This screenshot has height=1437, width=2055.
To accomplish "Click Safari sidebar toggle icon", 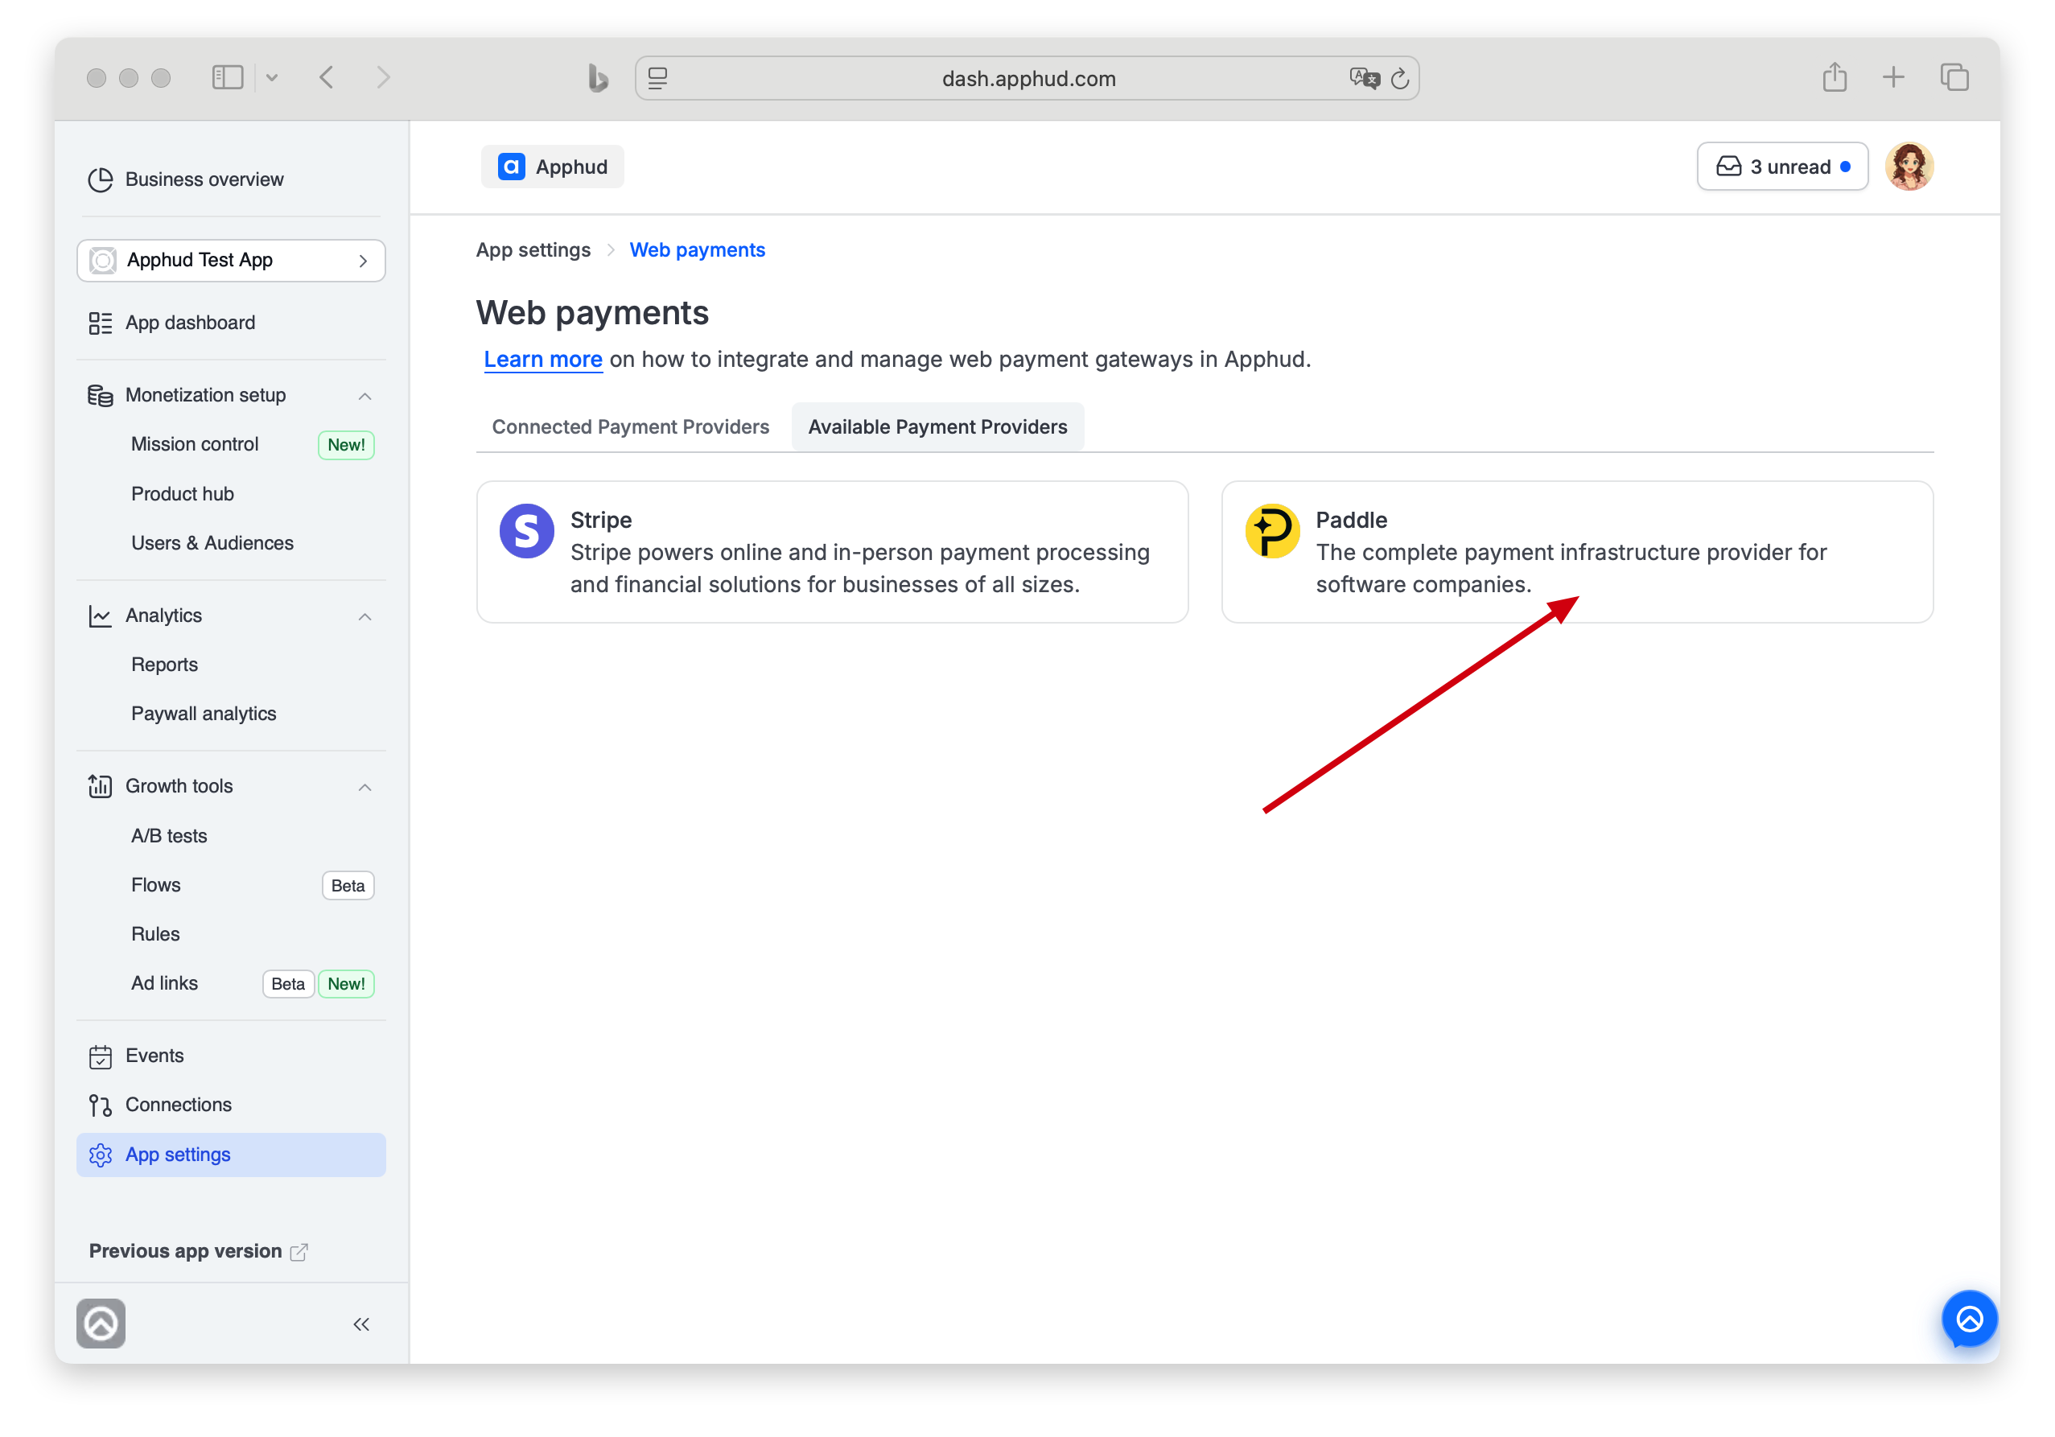I will [228, 78].
